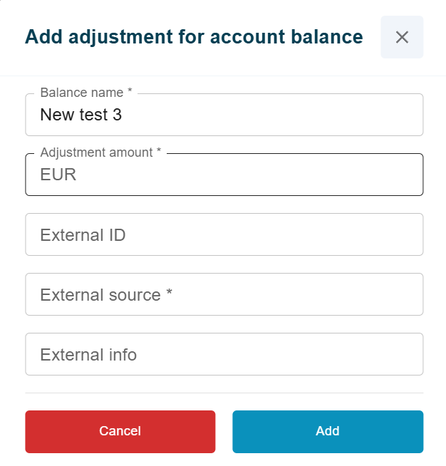
Task: Close the add adjustment dialog
Action: (x=402, y=37)
